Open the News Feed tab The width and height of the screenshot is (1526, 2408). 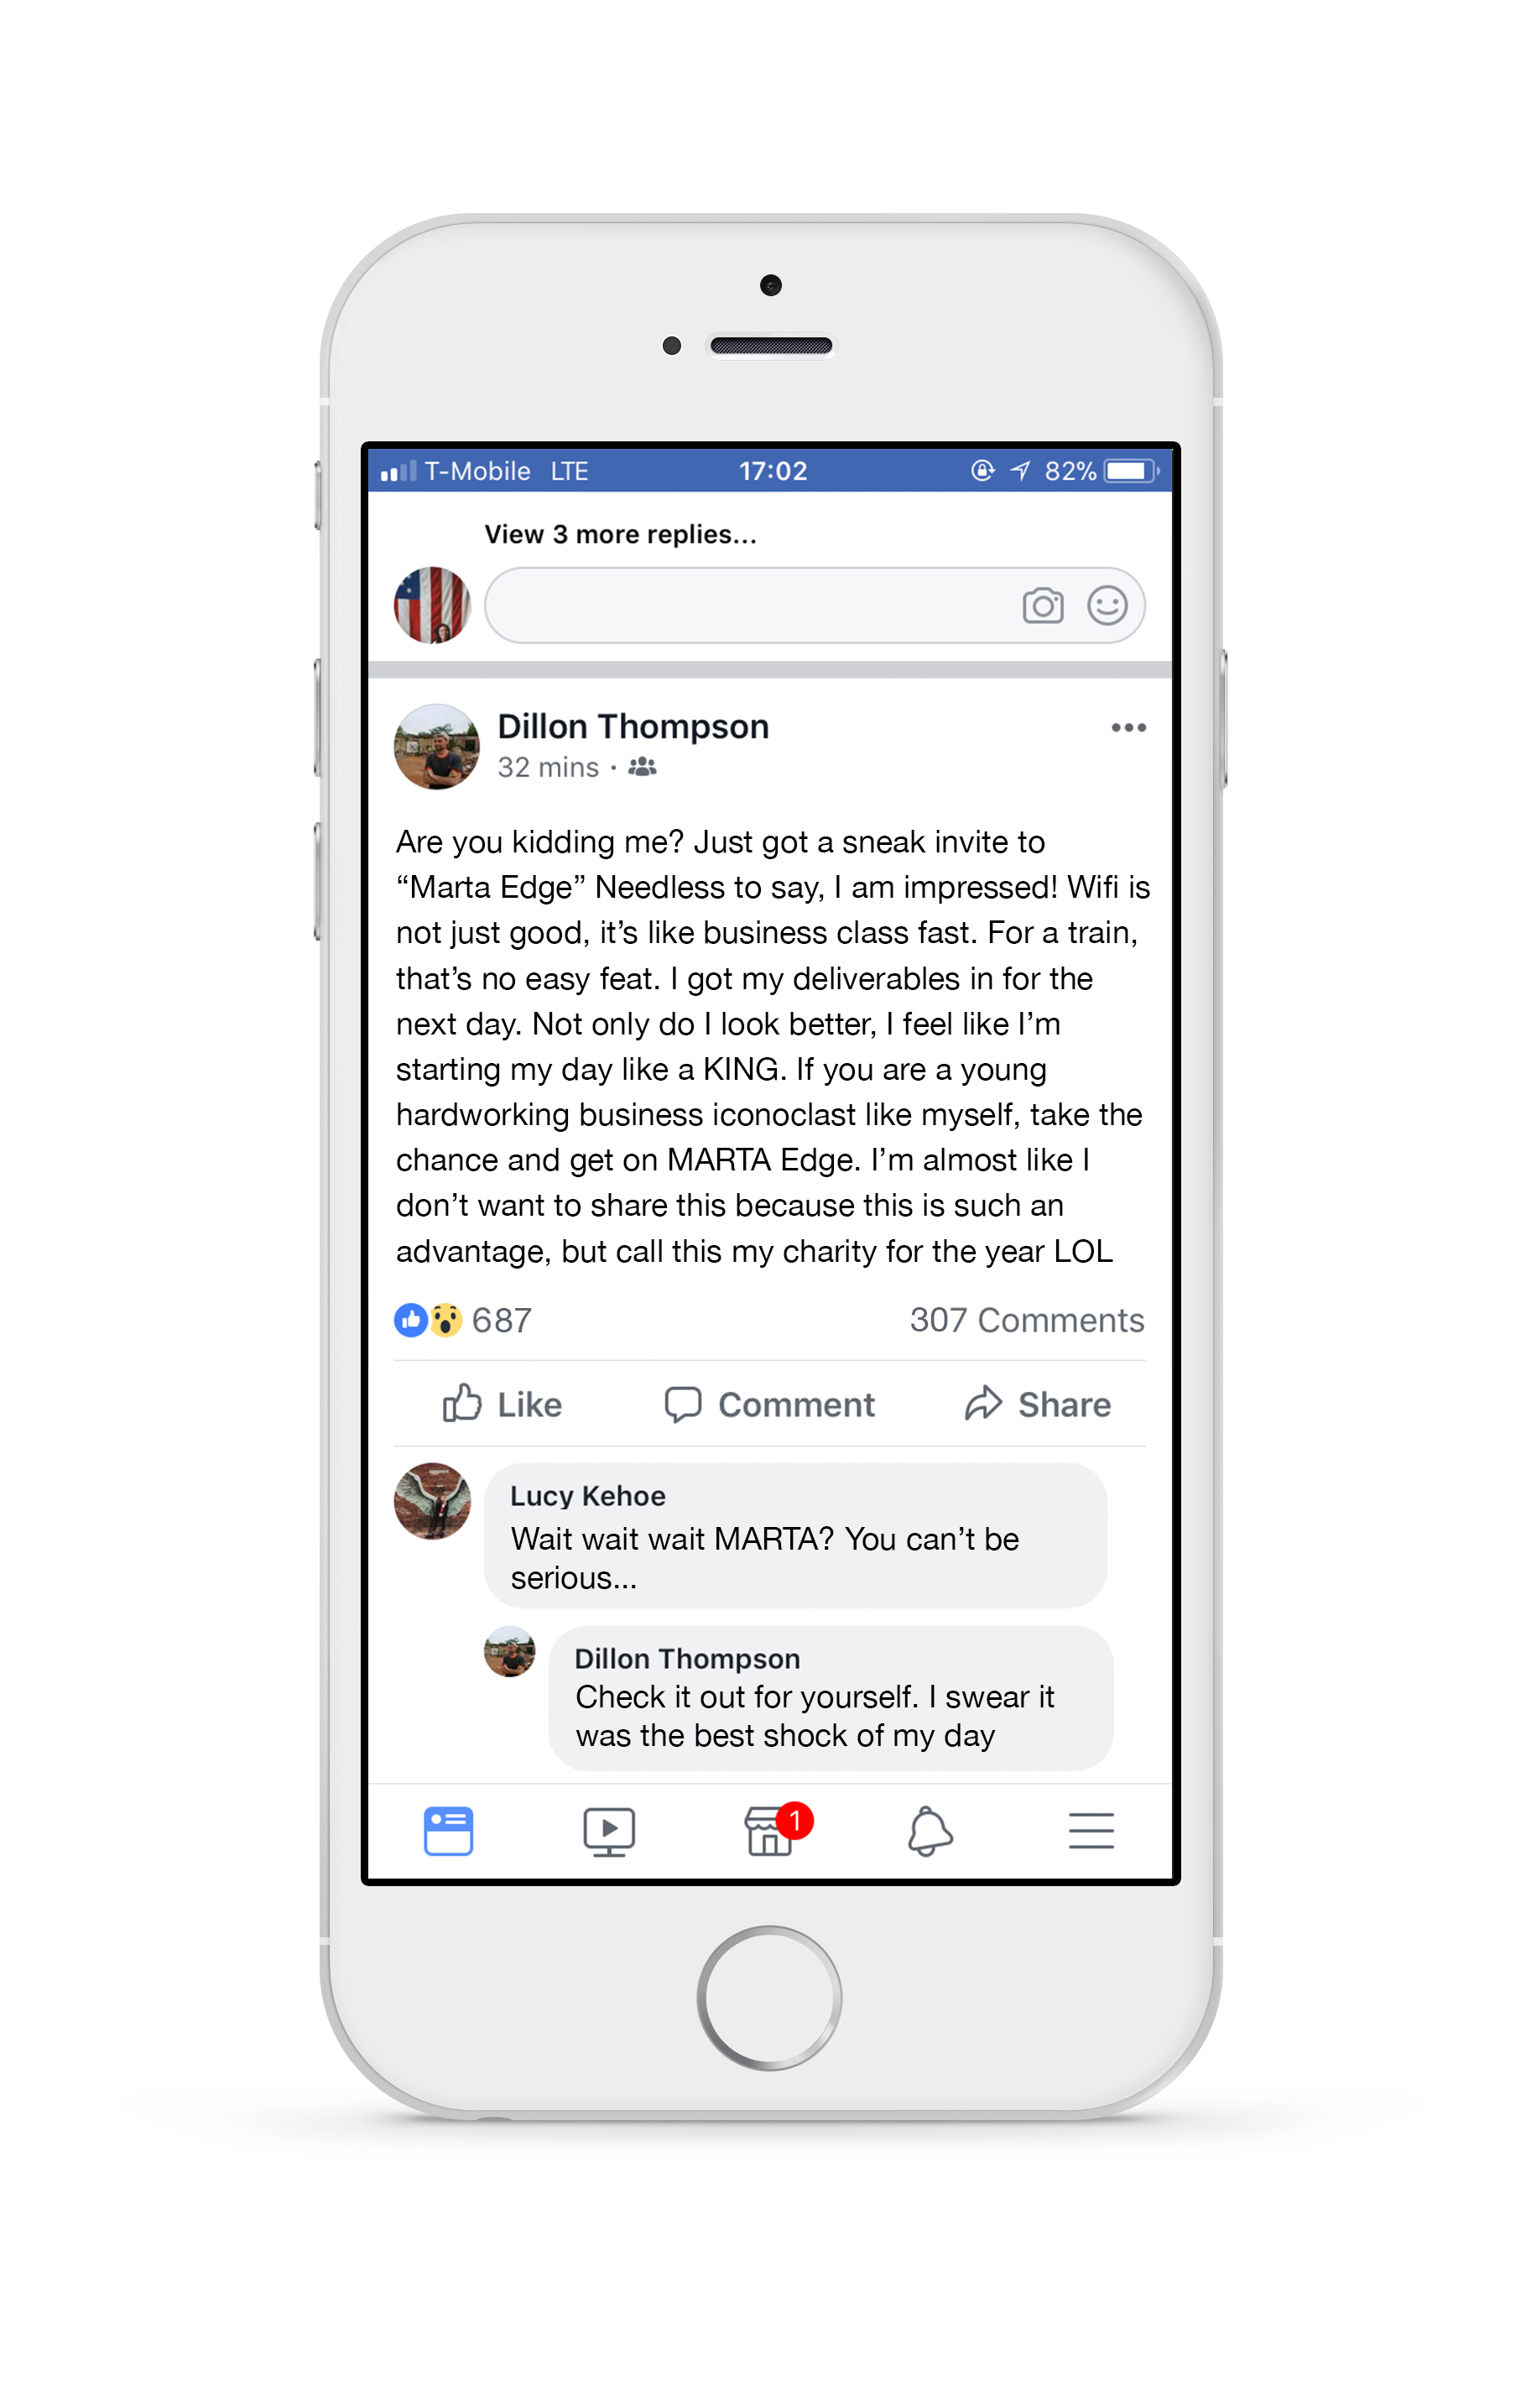click(x=448, y=1830)
